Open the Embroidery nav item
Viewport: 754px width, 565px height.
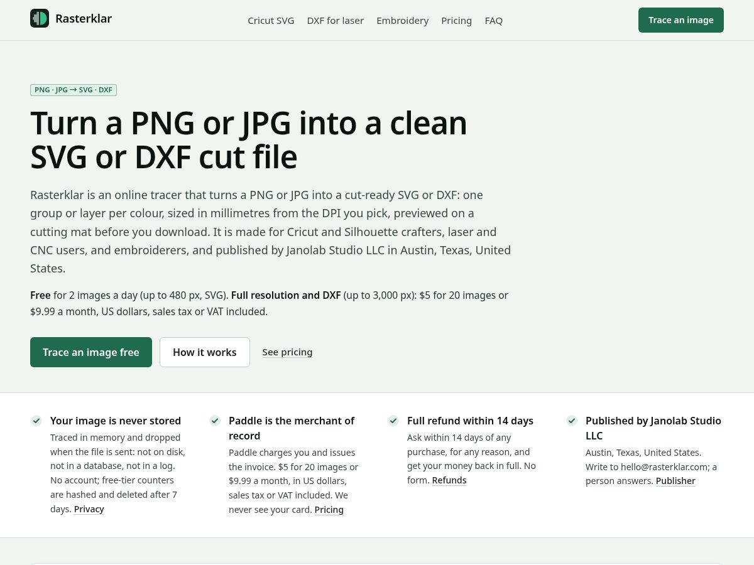pyautogui.click(x=403, y=20)
